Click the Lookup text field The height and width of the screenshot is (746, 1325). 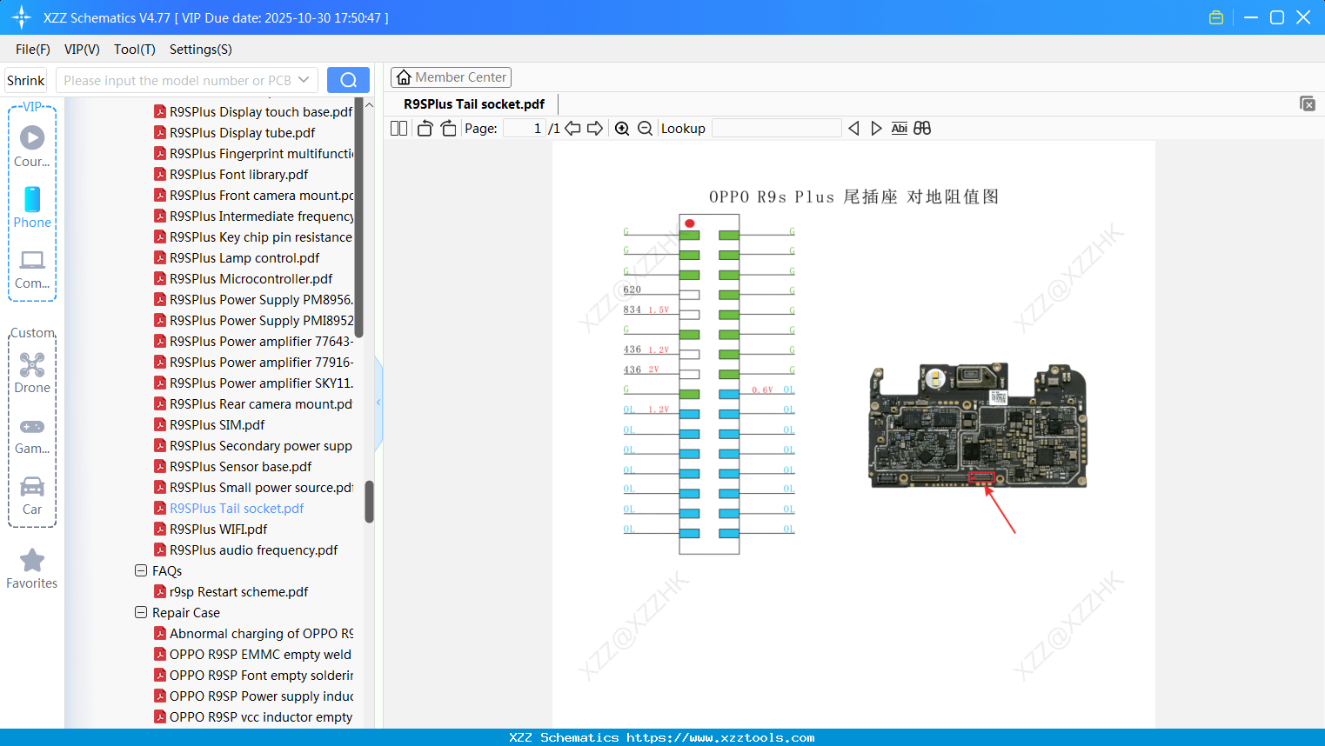[x=777, y=129]
